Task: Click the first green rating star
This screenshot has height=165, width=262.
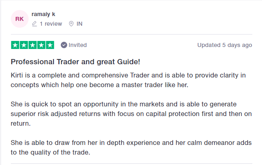Action: pos(15,45)
